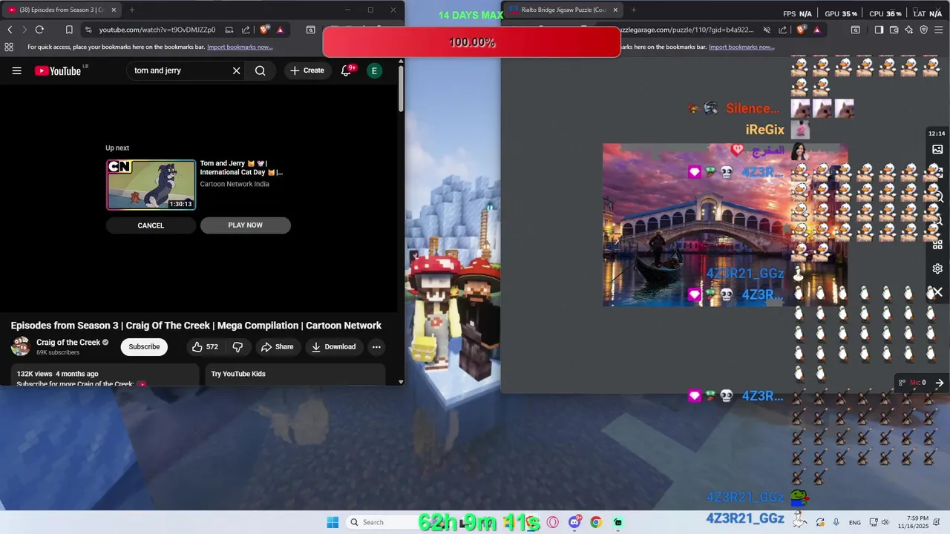
Task: Reload the YouTube page
Action: [39, 30]
